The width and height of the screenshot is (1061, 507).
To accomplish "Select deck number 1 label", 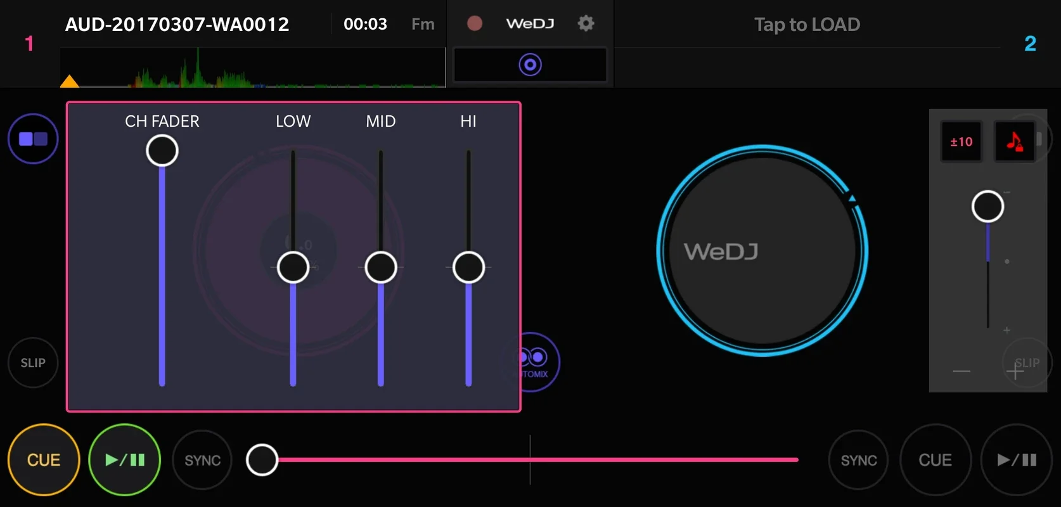I will click(x=29, y=43).
